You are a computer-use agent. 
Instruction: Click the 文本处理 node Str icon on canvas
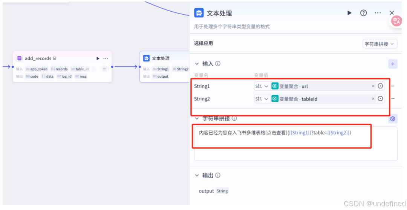(146, 58)
